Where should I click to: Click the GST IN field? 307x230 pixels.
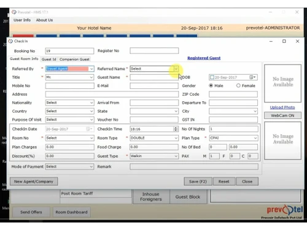pos(233,120)
